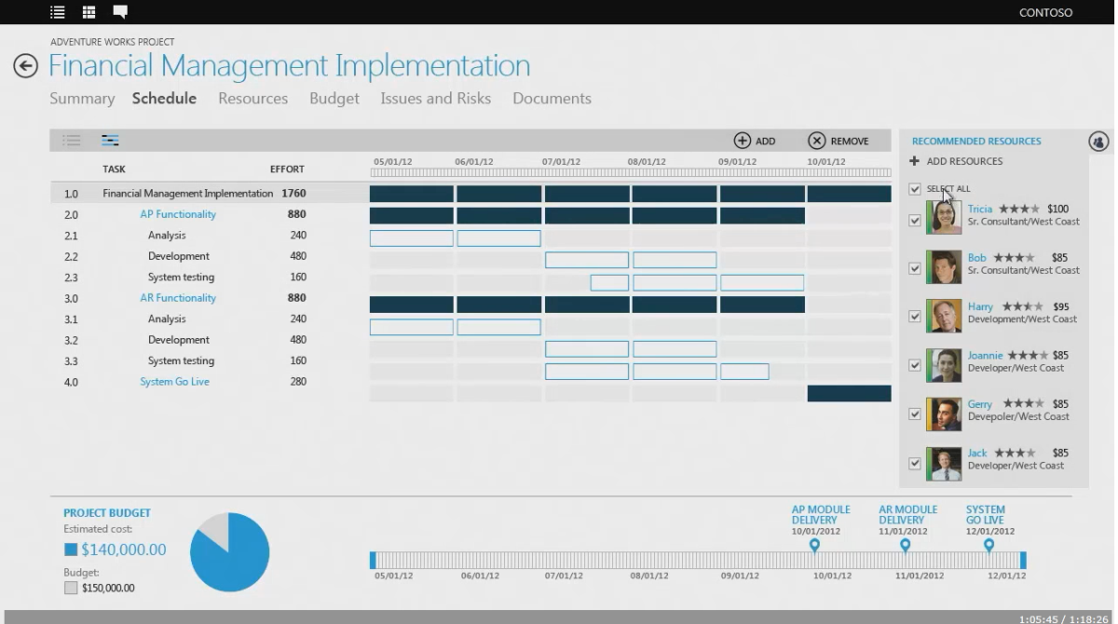Click the gray budget color swatch

click(x=71, y=589)
